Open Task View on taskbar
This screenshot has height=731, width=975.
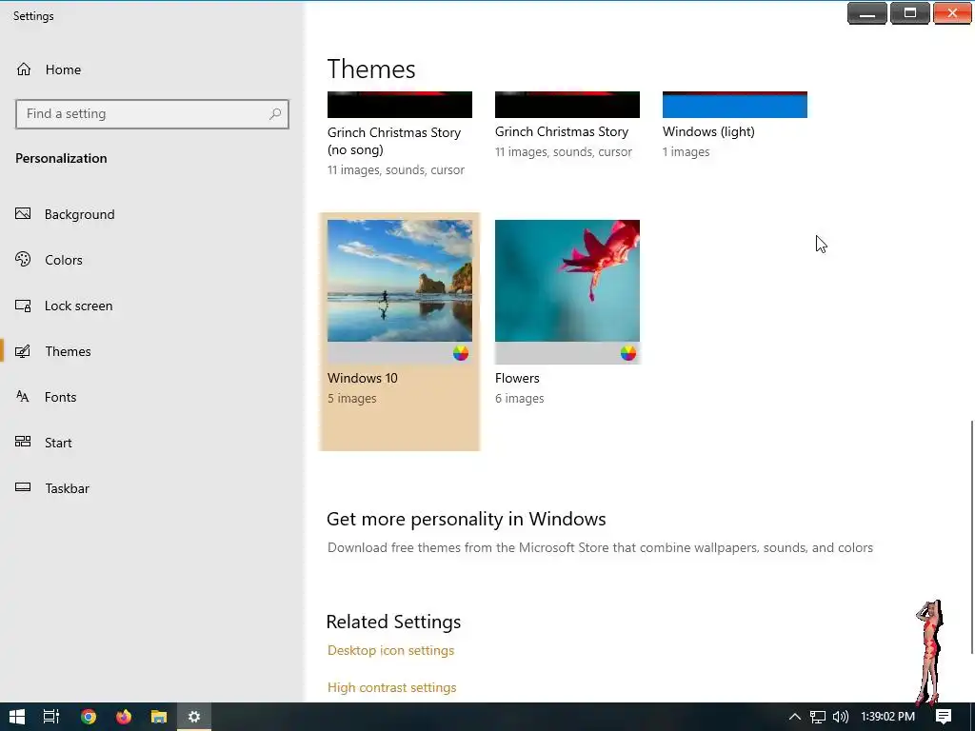click(51, 717)
